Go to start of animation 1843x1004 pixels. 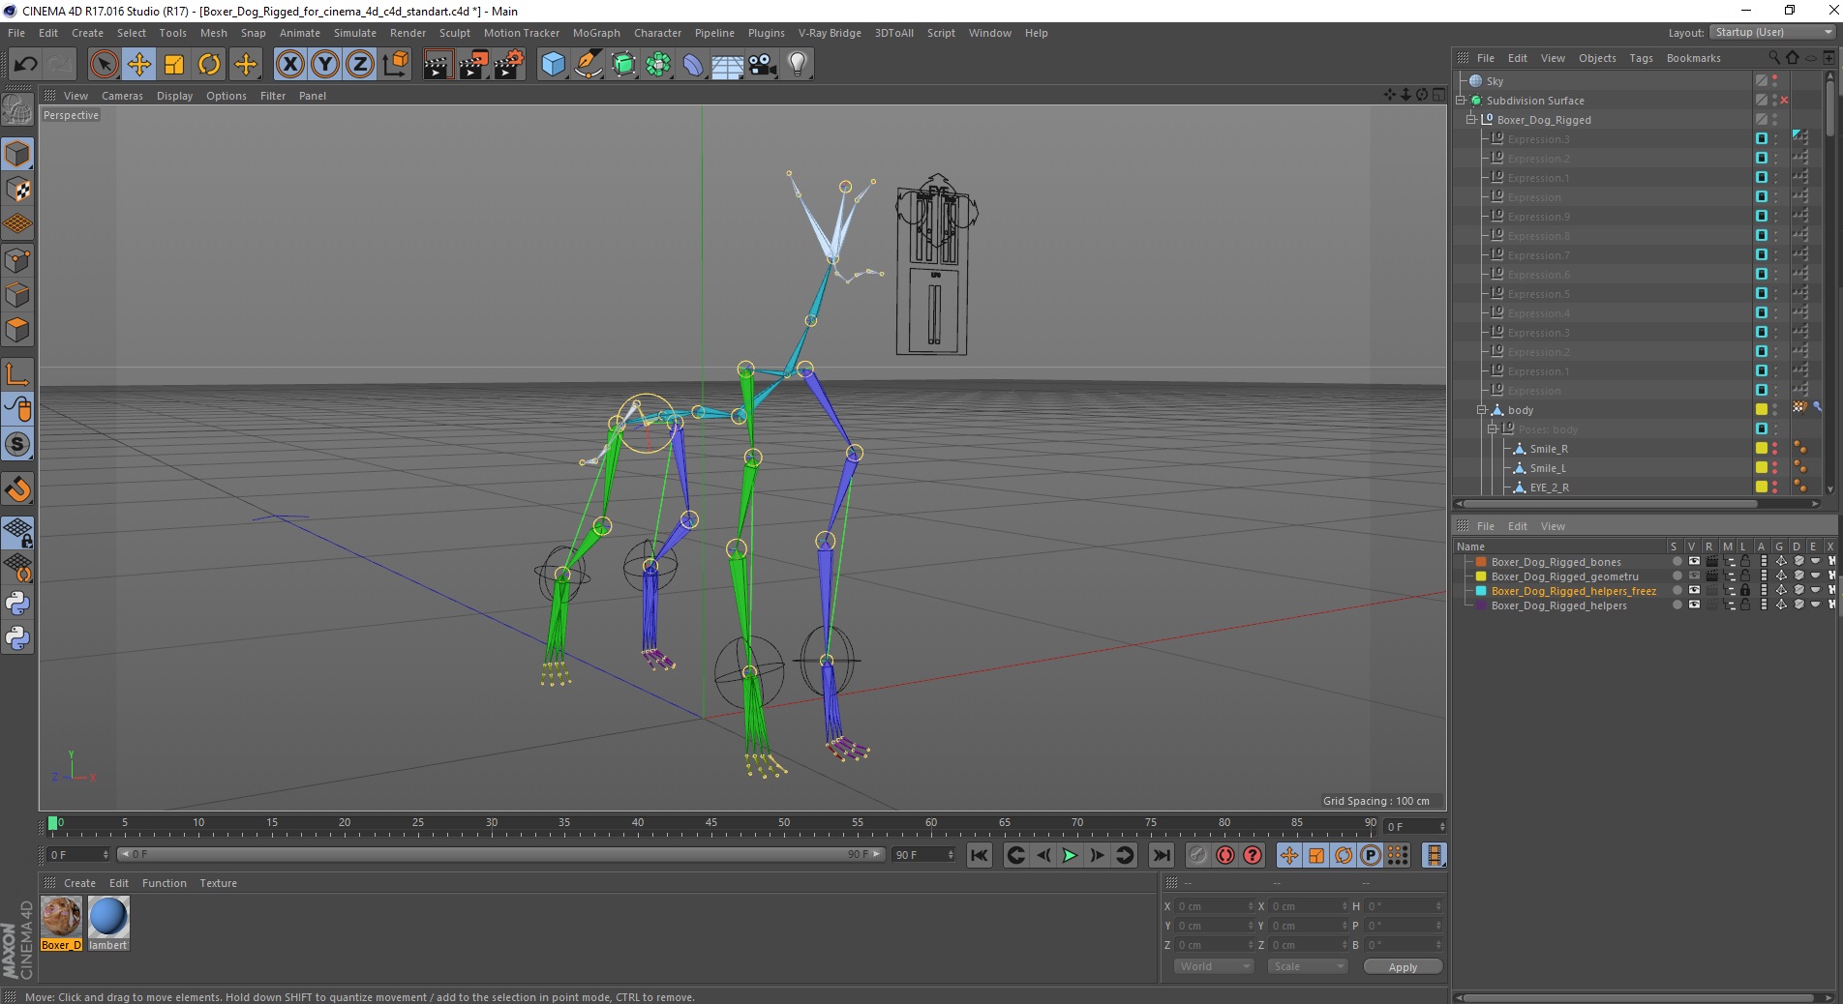[x=980, y=855]
